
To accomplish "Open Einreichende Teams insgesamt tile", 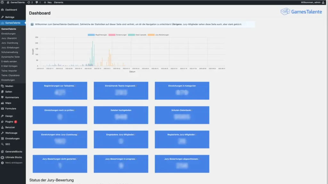I will pyautogui.click(x=121, y=91).
